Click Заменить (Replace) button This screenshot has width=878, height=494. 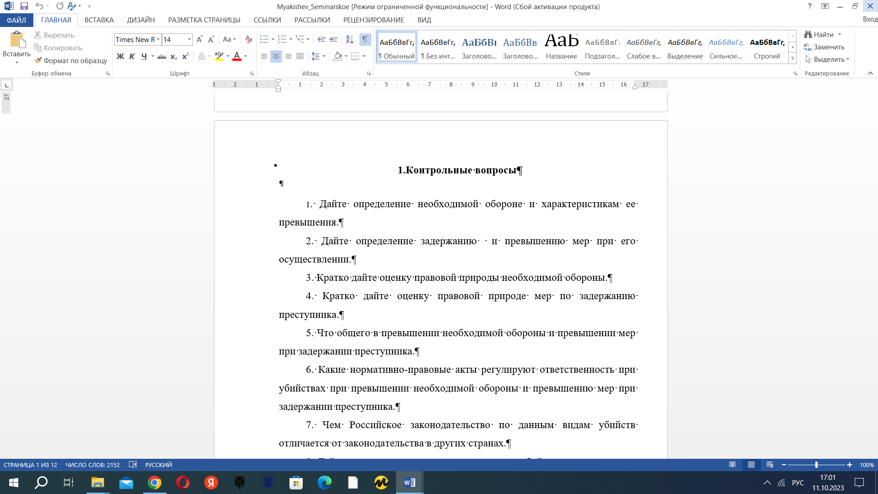[824, 47]
